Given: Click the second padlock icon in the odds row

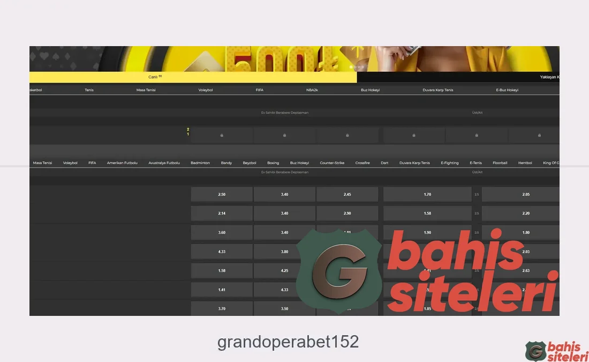Looking at the screenshot, I should (x=284, y=135).
